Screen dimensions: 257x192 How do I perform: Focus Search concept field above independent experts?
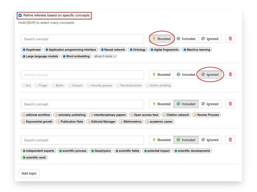pos(82,140)
